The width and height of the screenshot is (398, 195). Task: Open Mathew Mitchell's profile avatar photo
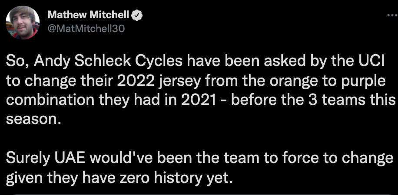pos(23,22)
